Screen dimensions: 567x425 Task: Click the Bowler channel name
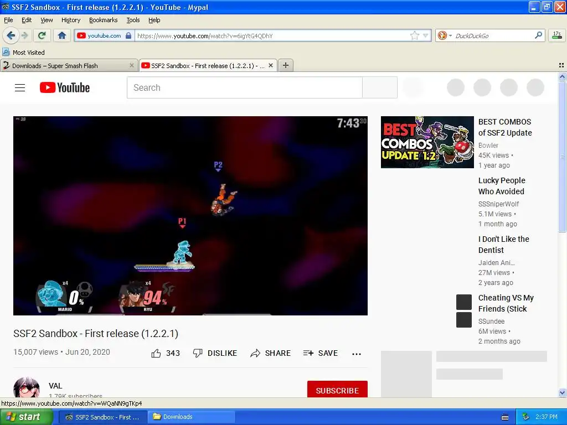coord(488,146)
